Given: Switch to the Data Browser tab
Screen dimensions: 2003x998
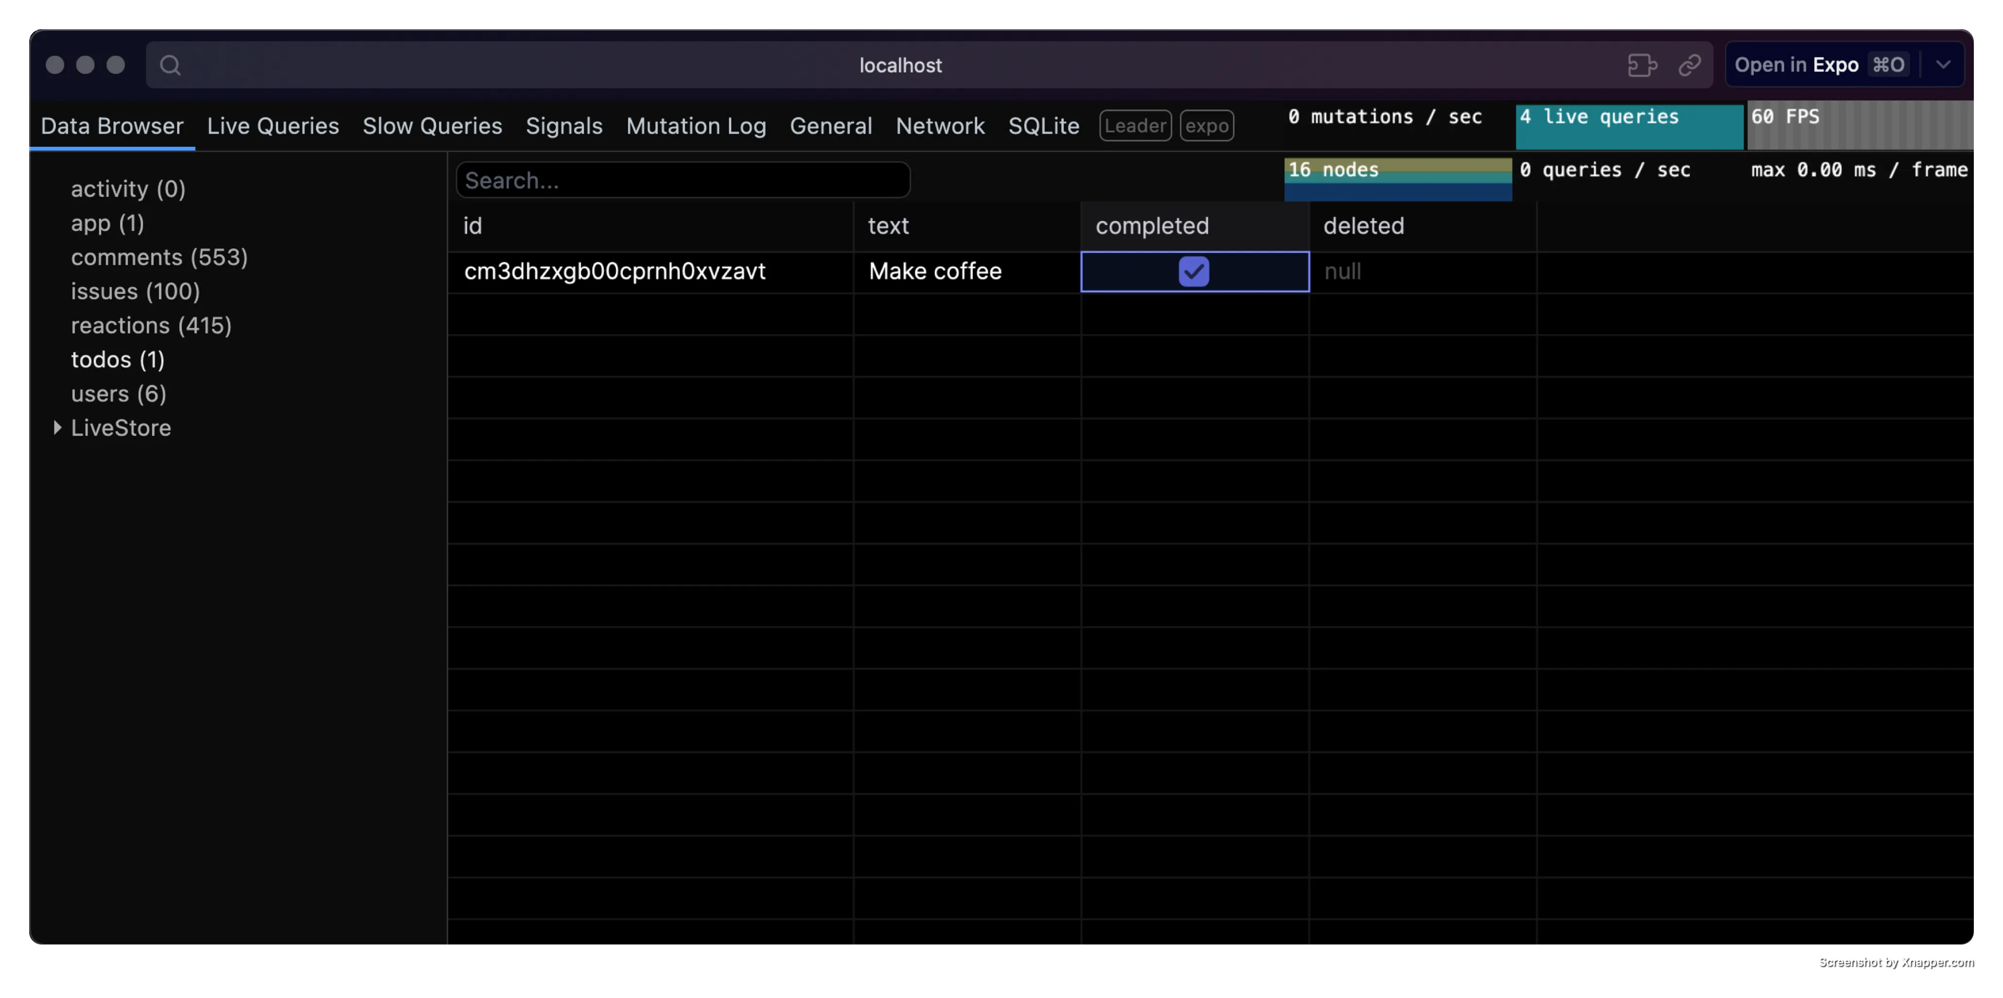Looking at the screenshot, I should click(112, 126).
